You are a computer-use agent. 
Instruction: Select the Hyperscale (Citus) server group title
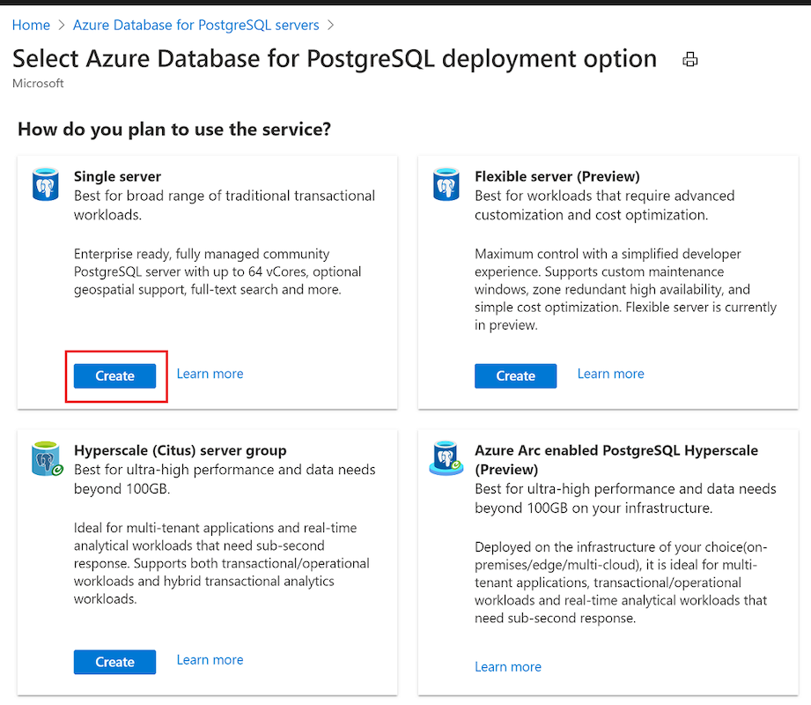[x=180, y=450]
